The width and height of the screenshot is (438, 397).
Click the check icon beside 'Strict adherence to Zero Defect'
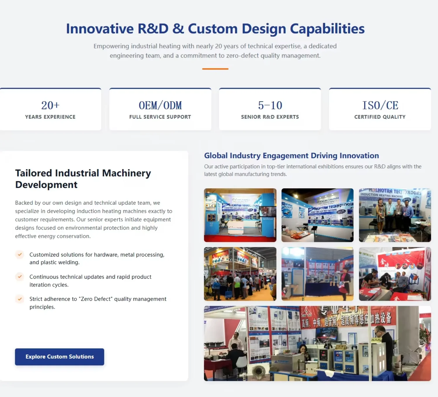point(20,299)
